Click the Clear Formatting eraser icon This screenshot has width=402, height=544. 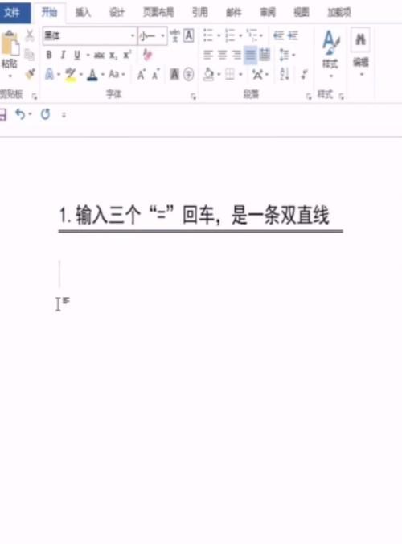(x=148, y=55)
